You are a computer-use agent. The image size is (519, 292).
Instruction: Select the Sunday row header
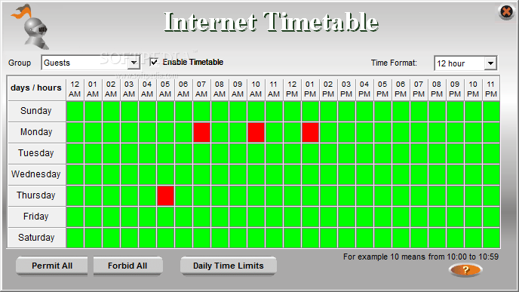pos(37,111)
